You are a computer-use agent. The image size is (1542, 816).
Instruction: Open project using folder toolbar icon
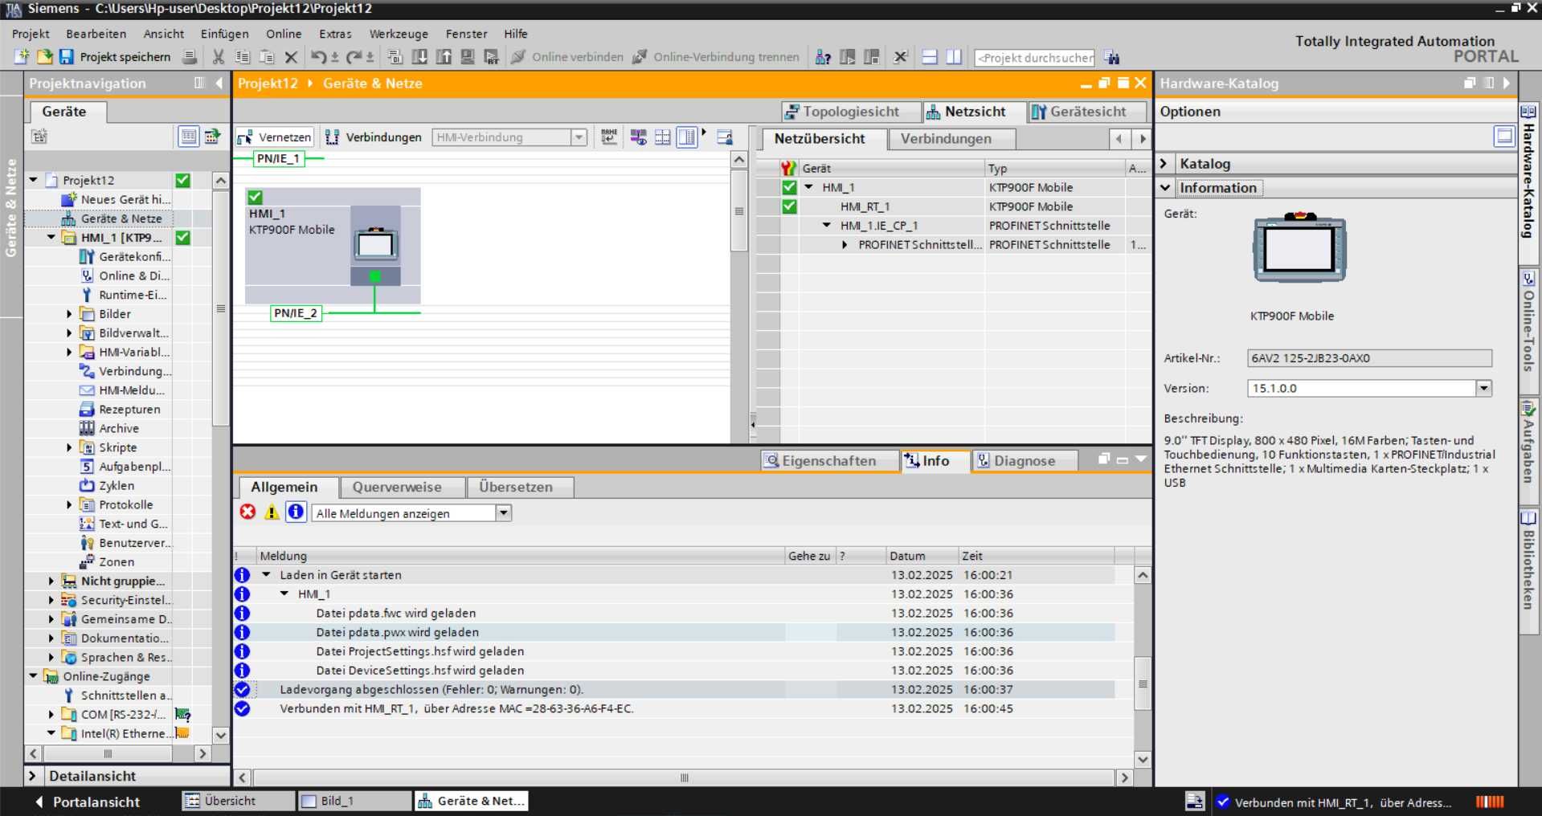click(44, 57)
